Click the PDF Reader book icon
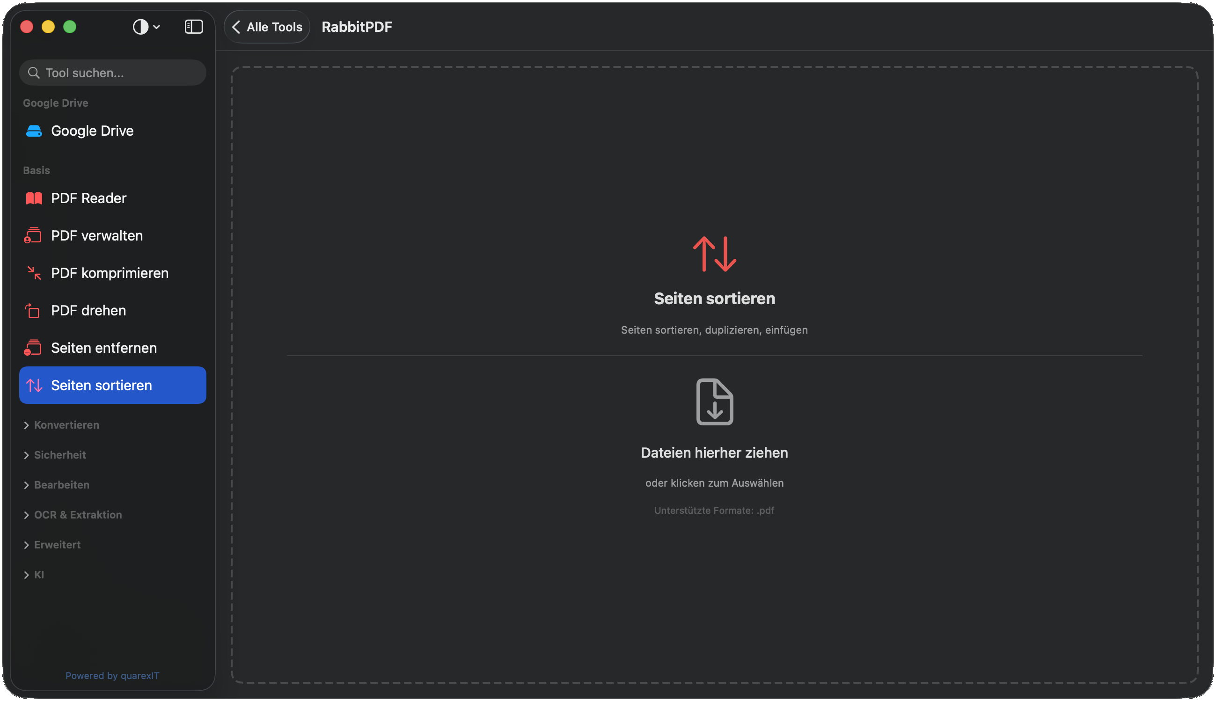The image size is (1216, 701). point(34,198)
